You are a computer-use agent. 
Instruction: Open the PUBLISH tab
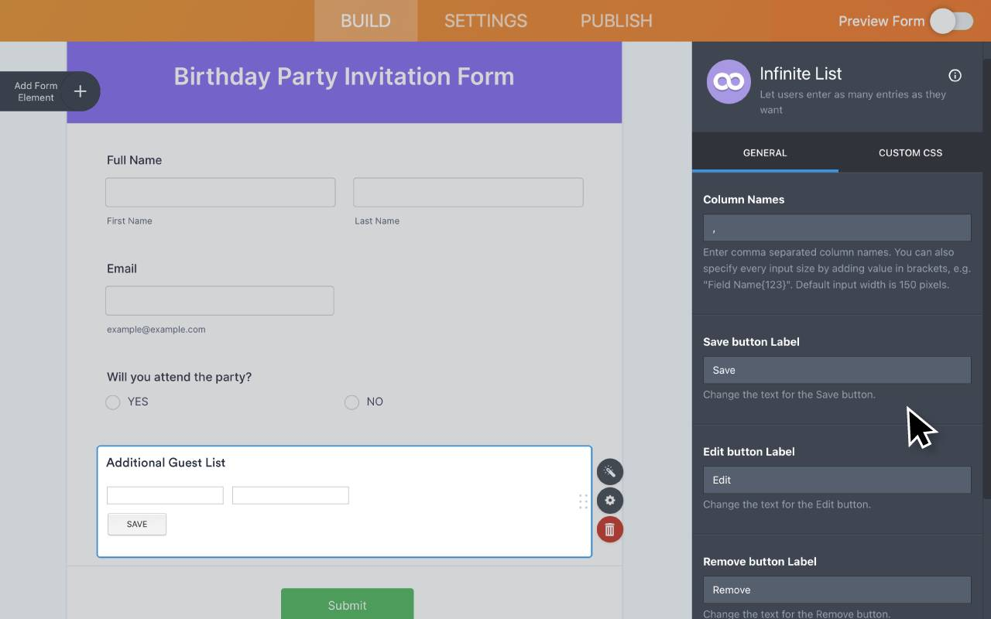[616, 21]
